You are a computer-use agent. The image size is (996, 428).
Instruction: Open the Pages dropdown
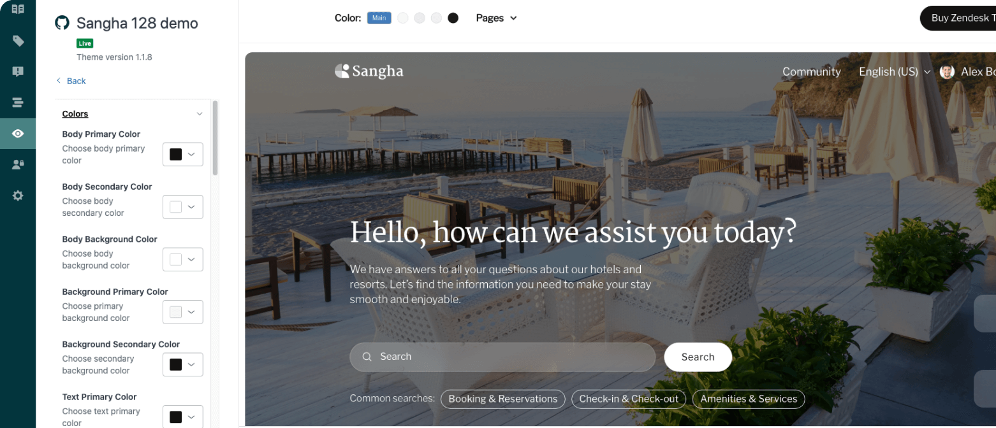(x=496, y=18)
